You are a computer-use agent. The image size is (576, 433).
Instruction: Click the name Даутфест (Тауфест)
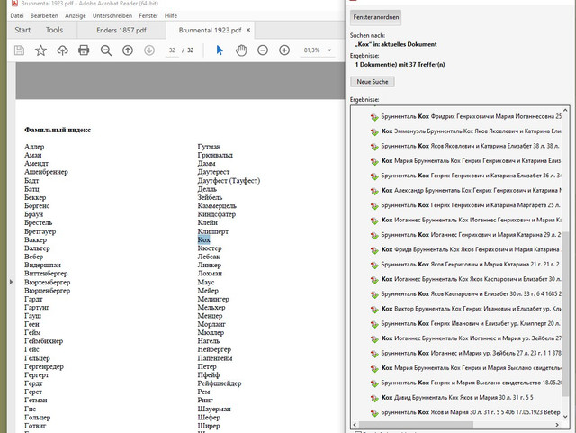coord(229,180)
